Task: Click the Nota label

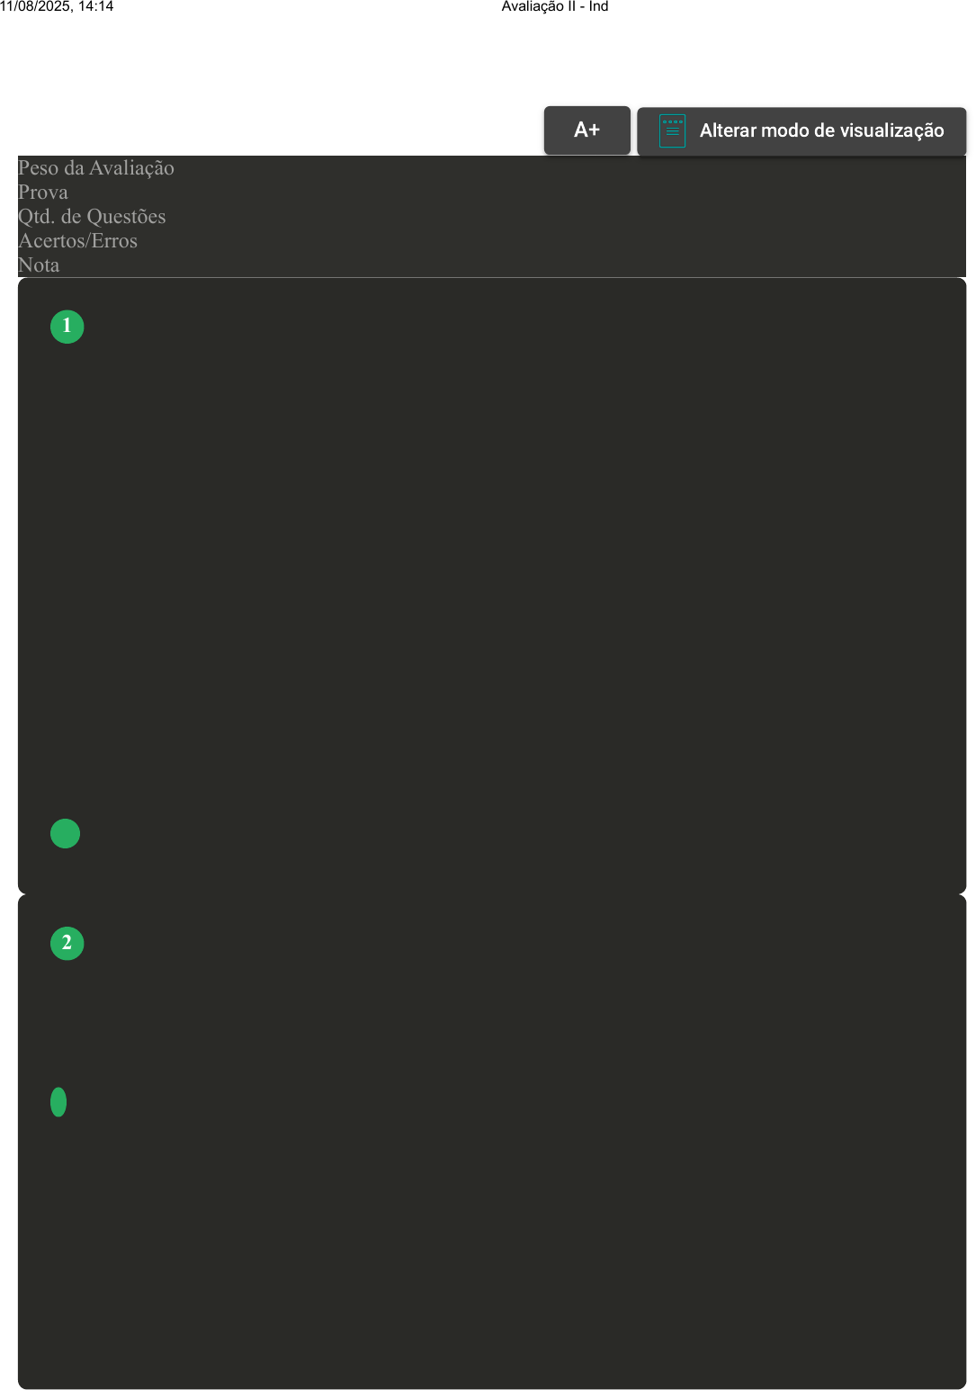Action: (39, 265)
